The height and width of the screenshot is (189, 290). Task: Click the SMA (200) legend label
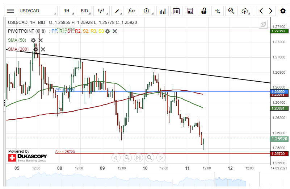tap(18, 49)
